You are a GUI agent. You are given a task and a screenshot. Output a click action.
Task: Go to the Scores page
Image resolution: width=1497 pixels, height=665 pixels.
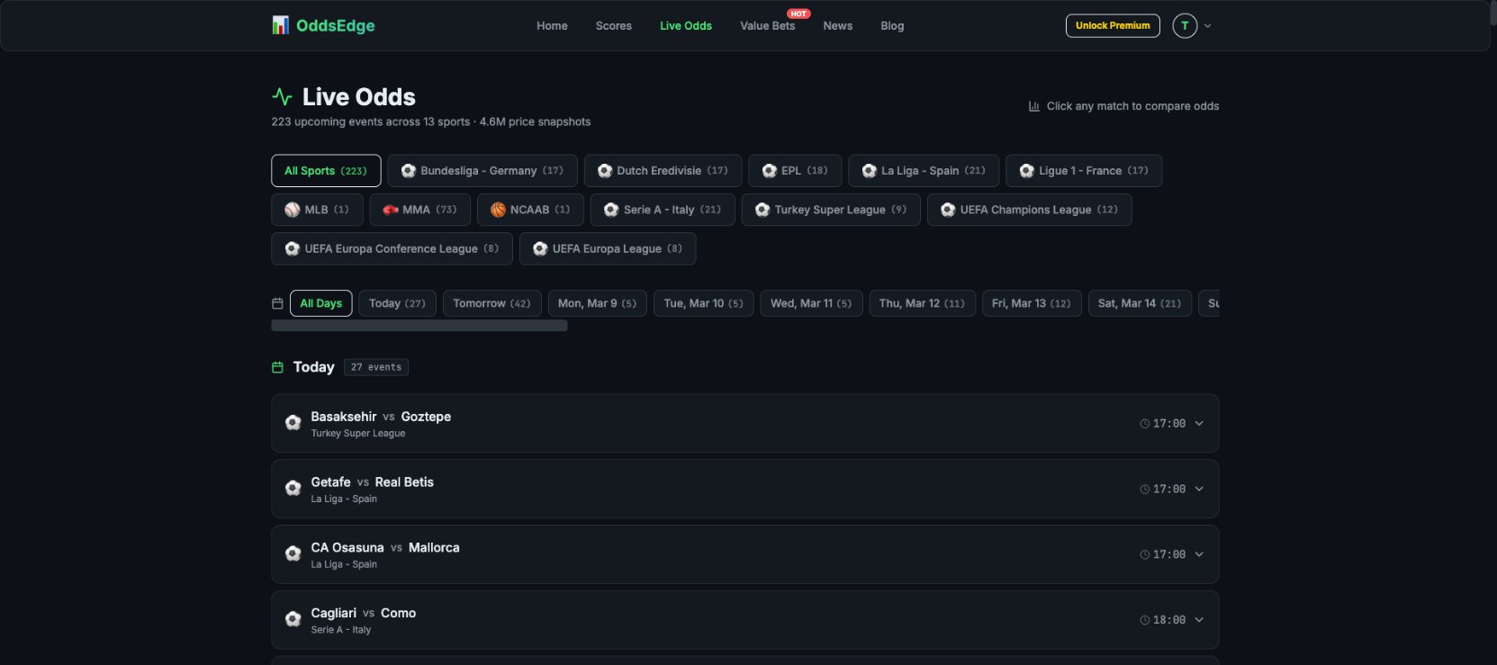coord(614,26)
